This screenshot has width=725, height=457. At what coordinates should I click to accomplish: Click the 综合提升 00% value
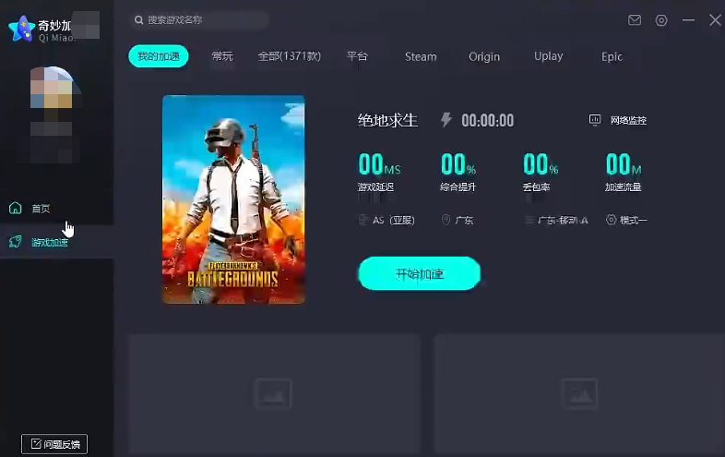458,164
